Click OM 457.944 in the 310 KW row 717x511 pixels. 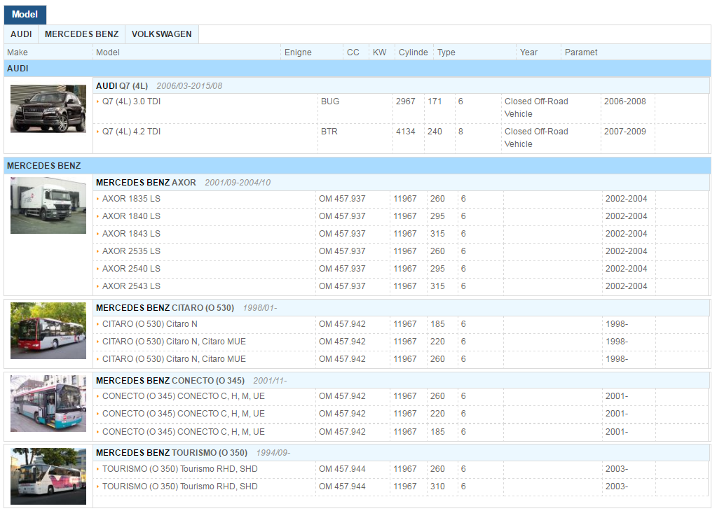(x=342, y=486)
